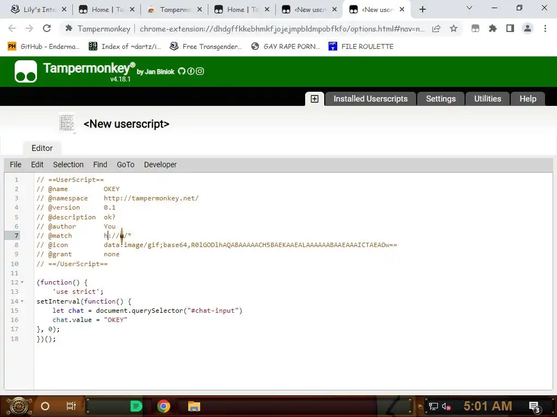Click line number 7 in gutter

pos(16,236)
